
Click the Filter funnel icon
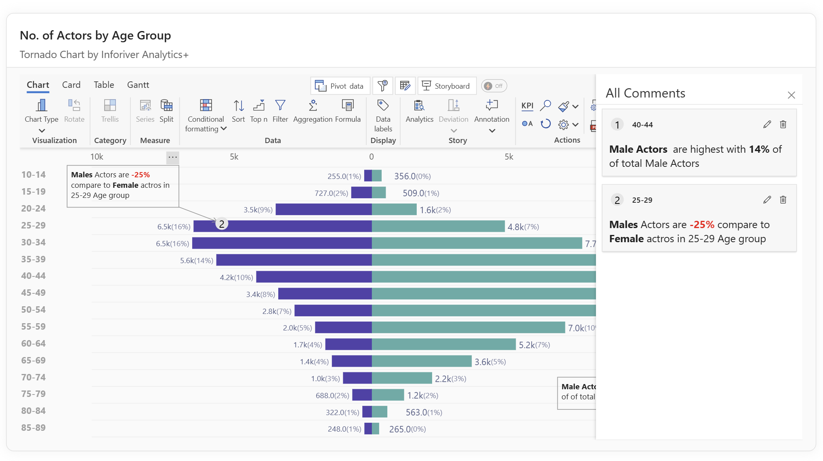tap(280, 106)
